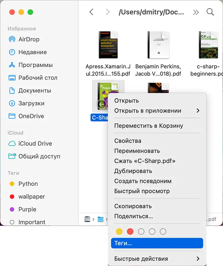Open Свойства from the context menu
Screen dimensions: 223x266
point(128,141)
